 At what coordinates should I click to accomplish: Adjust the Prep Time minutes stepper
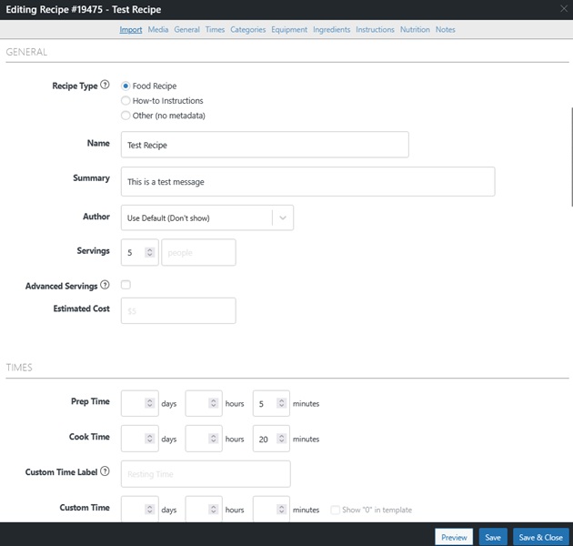tap(282, 403)
